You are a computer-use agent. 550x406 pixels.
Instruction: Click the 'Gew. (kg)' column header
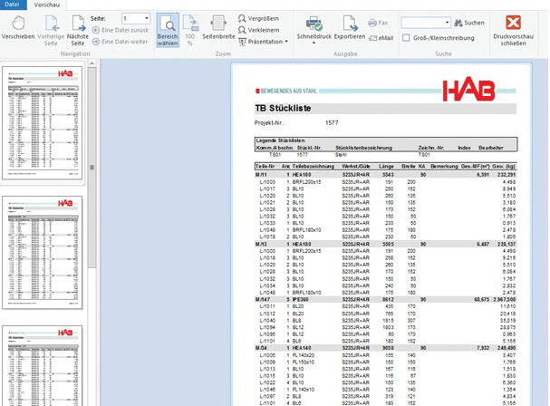(504, 167)
